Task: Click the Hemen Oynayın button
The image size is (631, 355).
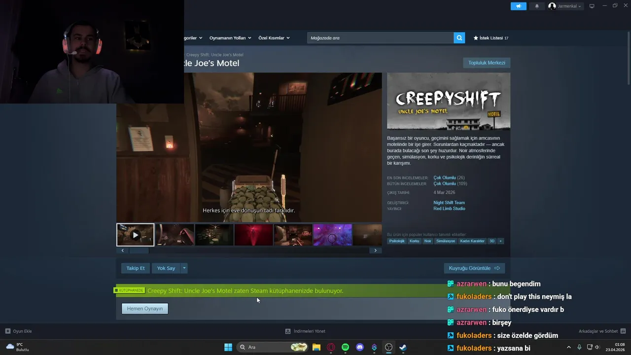Action: click(x=145, y=309)
